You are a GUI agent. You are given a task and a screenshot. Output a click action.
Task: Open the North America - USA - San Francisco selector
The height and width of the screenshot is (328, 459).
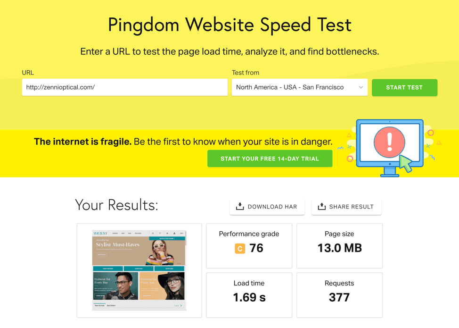[x=299, y=87]
